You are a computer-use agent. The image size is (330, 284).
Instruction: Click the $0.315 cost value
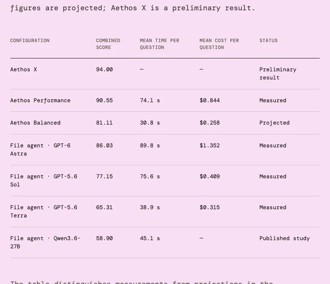210,208
